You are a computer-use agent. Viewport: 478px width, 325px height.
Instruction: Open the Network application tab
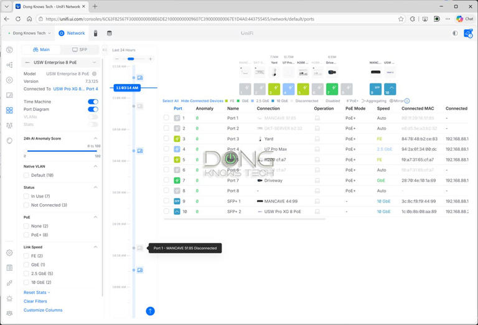(72, 33)
